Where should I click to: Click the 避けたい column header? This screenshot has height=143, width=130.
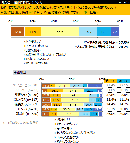coord(123,81)
